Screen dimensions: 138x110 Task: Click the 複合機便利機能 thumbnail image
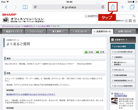[114, 101]
